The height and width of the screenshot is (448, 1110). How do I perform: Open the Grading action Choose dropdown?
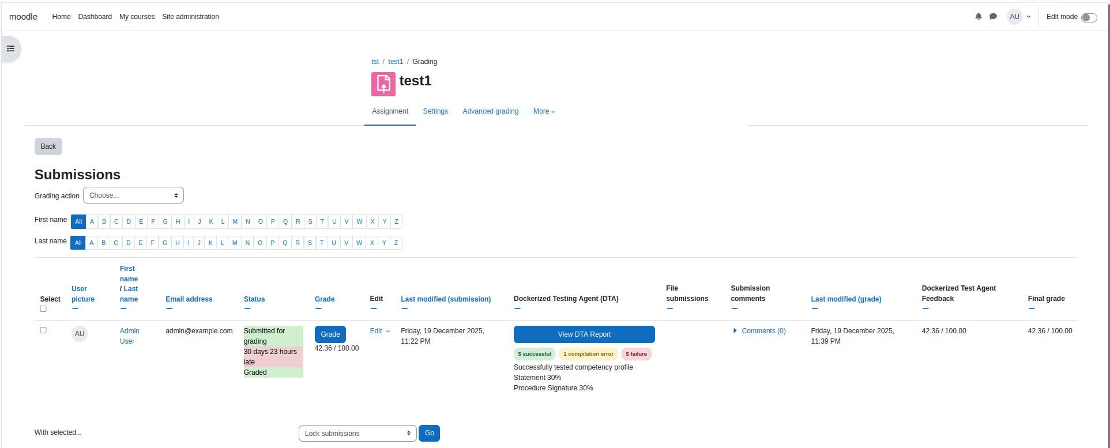[133, 195]
